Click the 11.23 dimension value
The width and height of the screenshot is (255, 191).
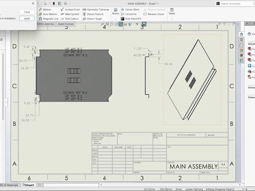pyautogui.click(x=137, y=49)
